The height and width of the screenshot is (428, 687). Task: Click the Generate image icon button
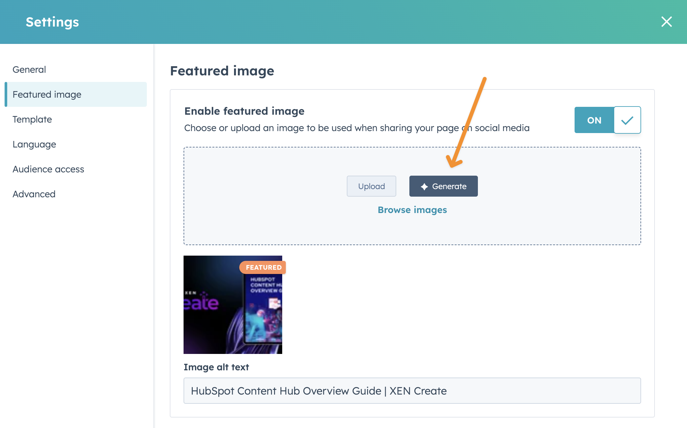point(443,186)
